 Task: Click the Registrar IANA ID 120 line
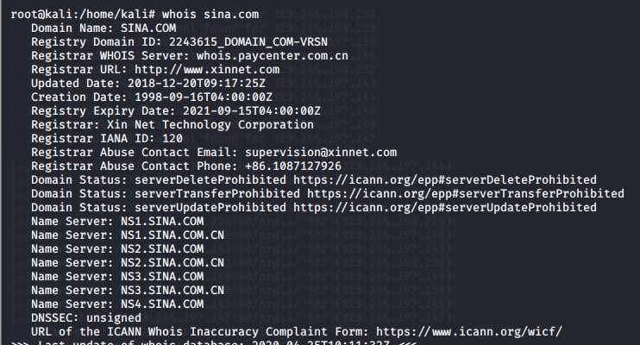coord(107,138)
